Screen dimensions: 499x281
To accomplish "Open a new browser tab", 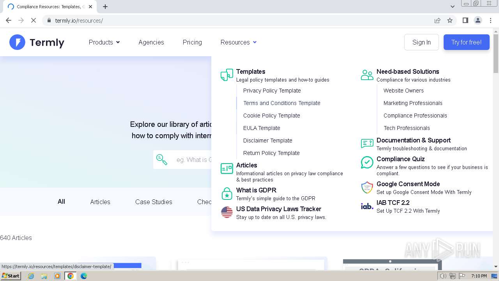I will 105,7.
